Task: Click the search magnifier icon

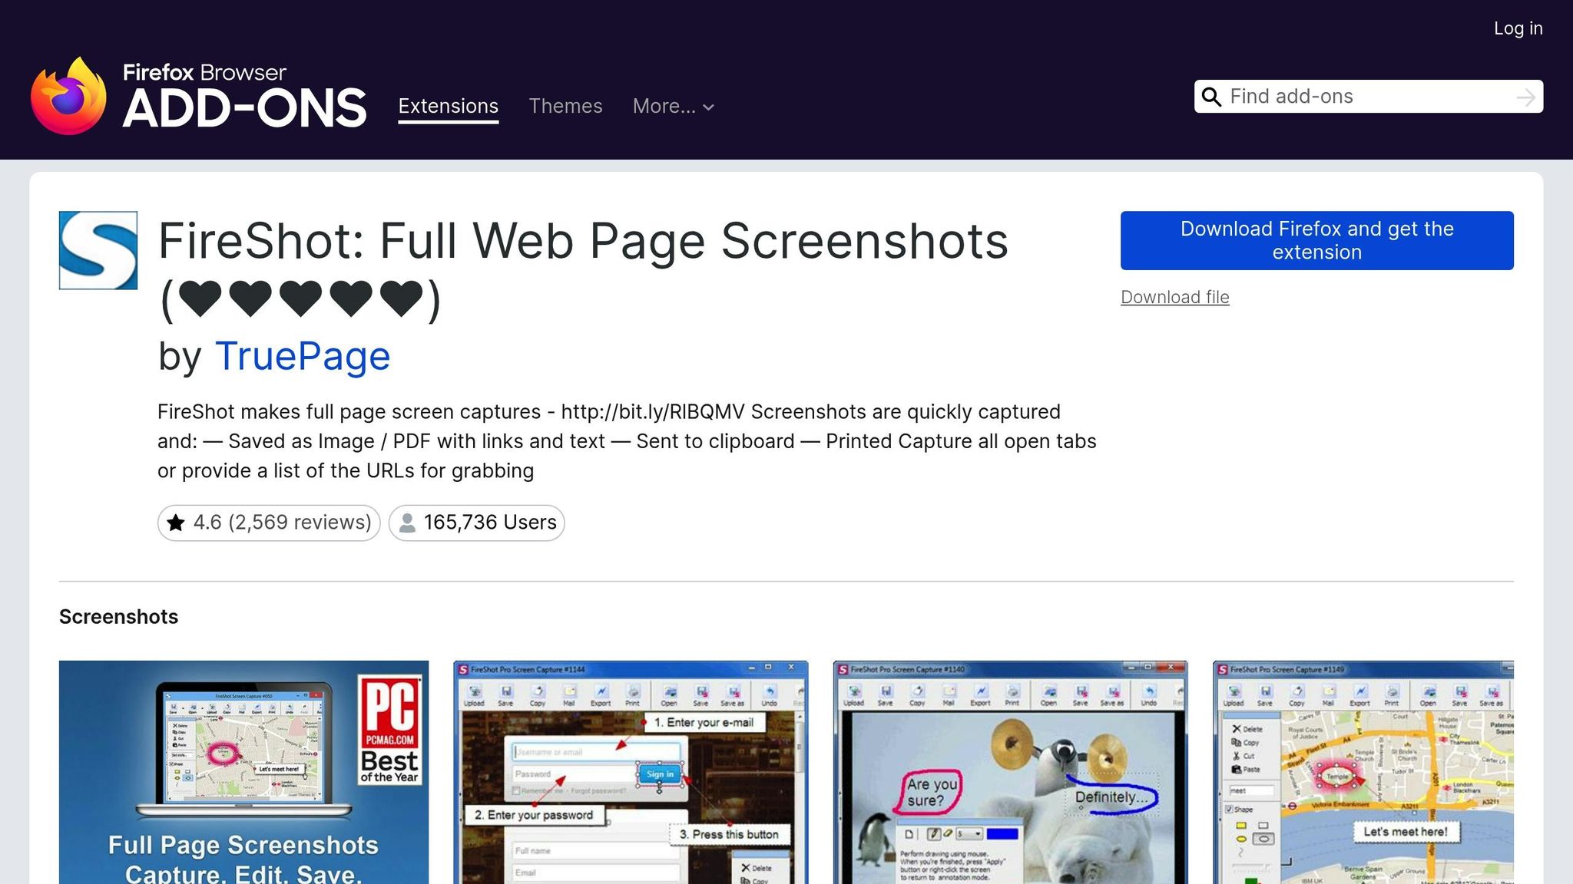Action: [1211, 97]
